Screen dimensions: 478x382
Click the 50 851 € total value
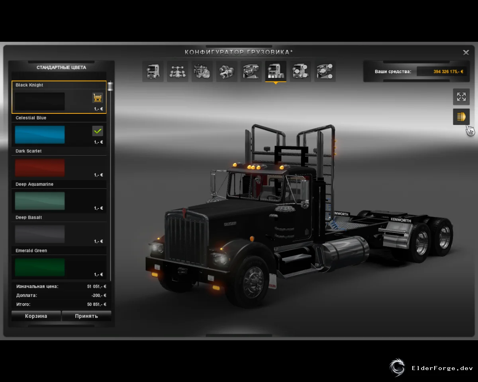click(x=97, y=304)
